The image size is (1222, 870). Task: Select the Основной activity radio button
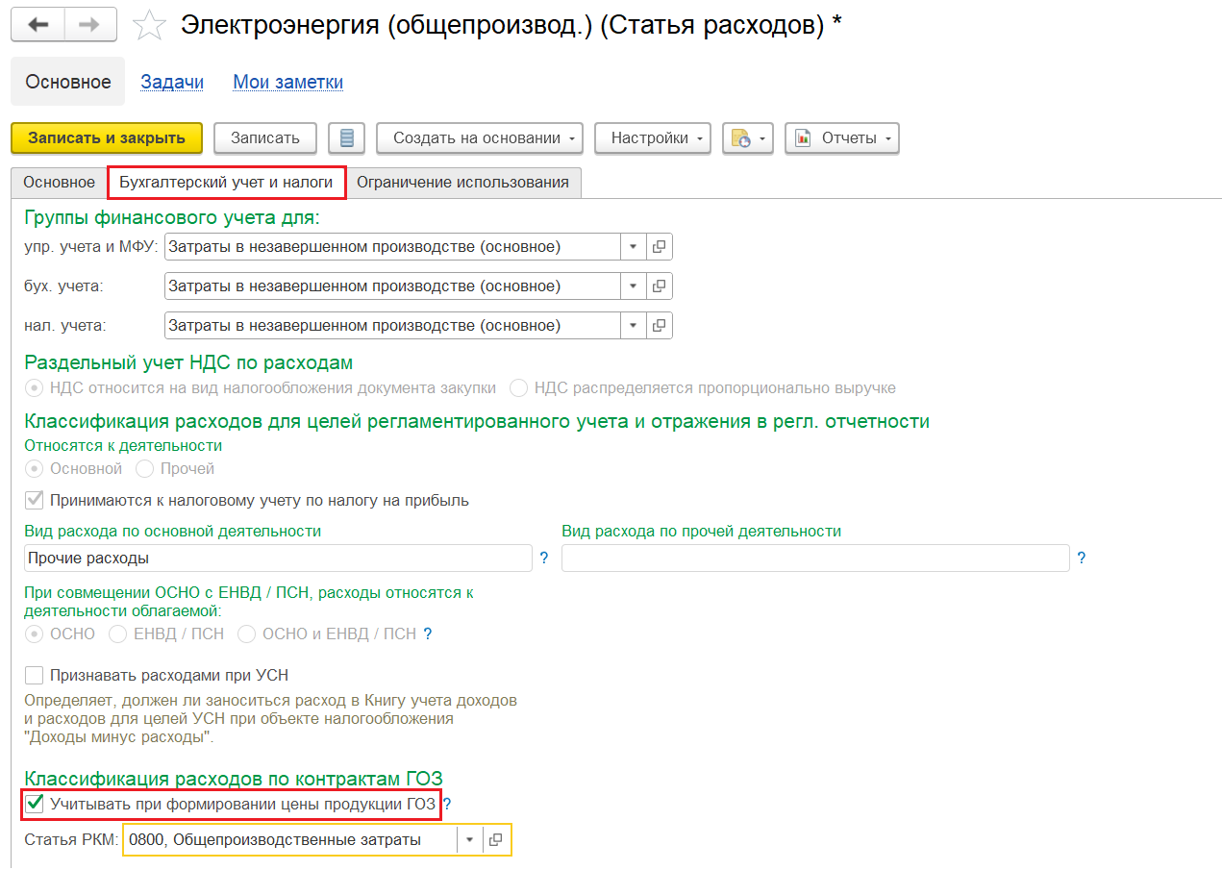pyautogui.click(x=34, y=469)
